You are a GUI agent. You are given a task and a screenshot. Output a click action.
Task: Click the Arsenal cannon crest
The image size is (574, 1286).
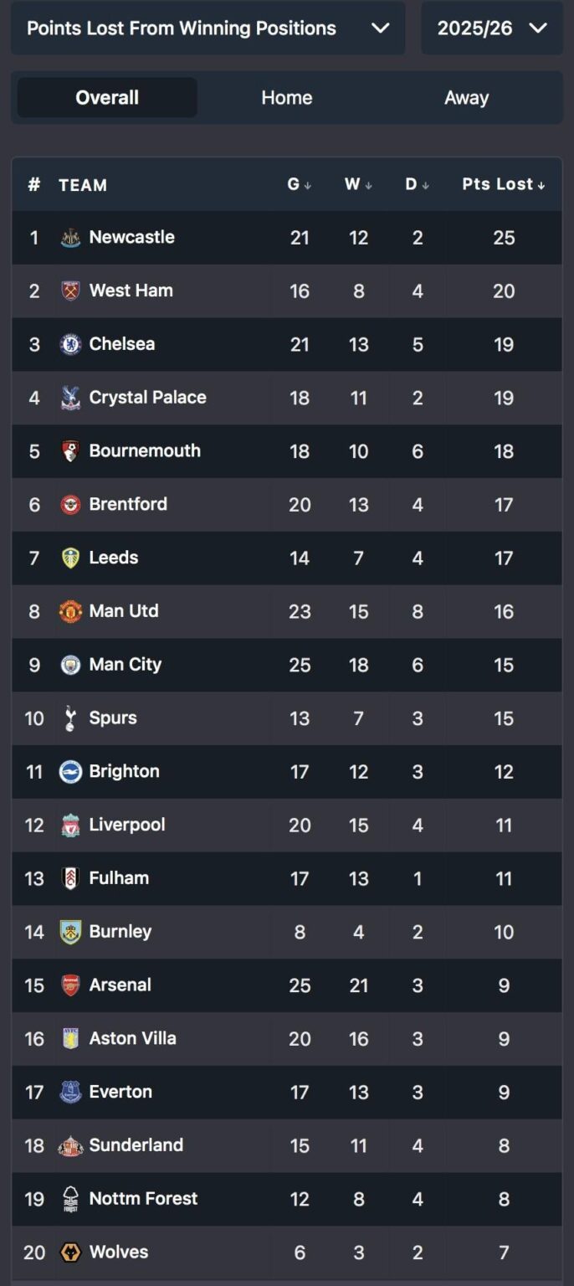(x=72, y=985)
